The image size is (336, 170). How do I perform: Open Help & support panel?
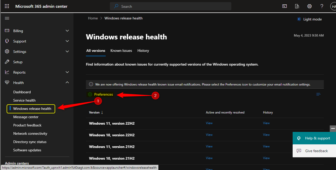[314, 138]
